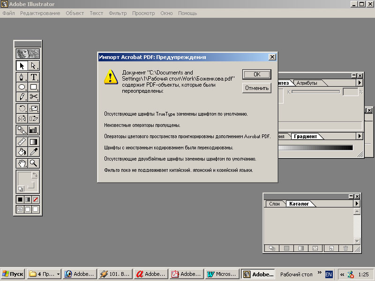
Task: Click the Stroke box in toolbox
Action: point(31,185)
